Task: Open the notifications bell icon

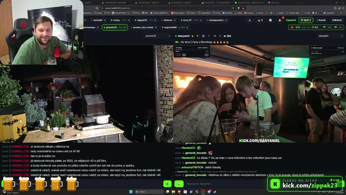Action: click(280, 20)
